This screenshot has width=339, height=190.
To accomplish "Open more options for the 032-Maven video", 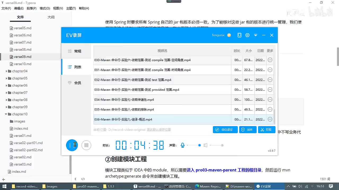I will [270, 80].
